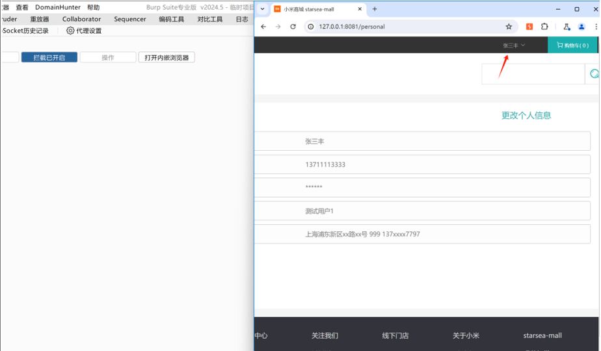
Task: Open the DomainHunter menu
Action: coord(58,7)
